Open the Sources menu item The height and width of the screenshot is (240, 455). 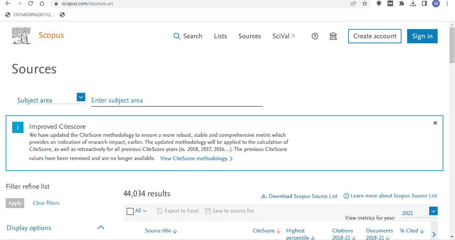[x=250, y=36]
